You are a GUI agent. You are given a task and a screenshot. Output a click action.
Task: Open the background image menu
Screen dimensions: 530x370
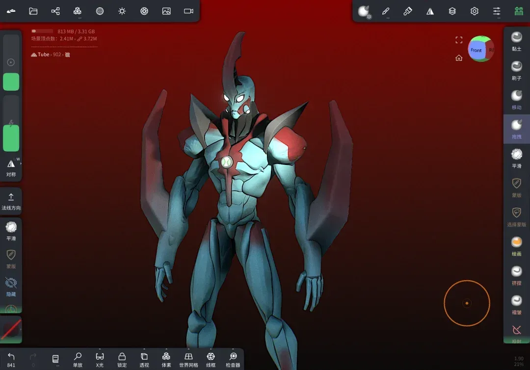coord(166,11)
